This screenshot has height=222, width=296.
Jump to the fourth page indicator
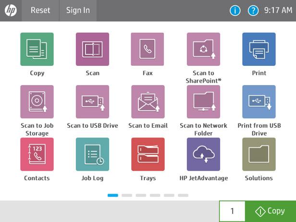(155, 195)
